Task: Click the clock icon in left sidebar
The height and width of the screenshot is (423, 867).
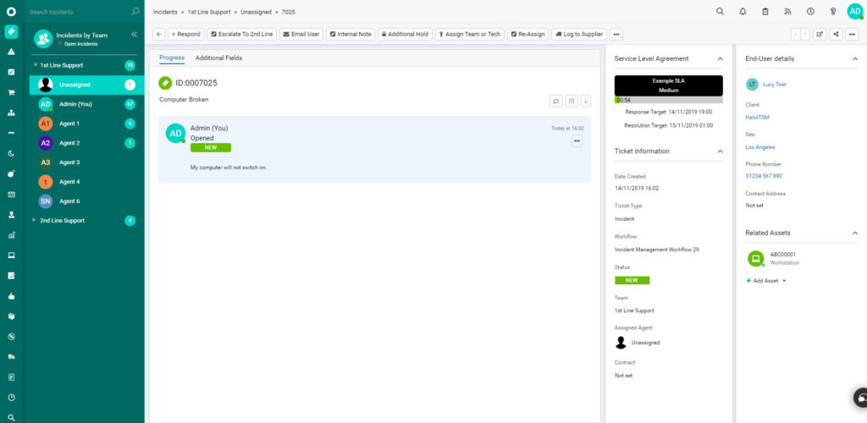Action: coord(11,398)
